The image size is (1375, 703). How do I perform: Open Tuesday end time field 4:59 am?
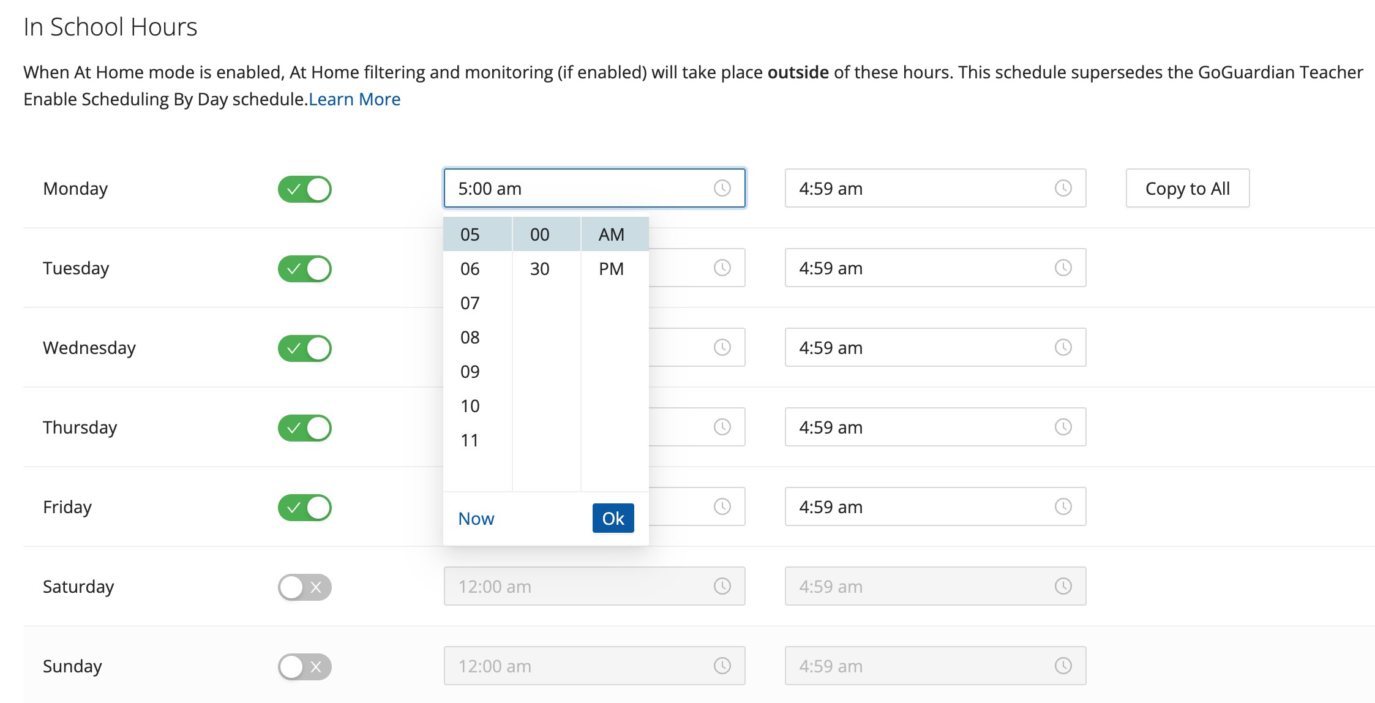click(935, 268)
